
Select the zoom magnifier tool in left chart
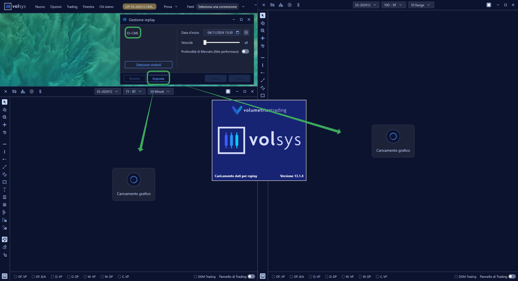4,117
